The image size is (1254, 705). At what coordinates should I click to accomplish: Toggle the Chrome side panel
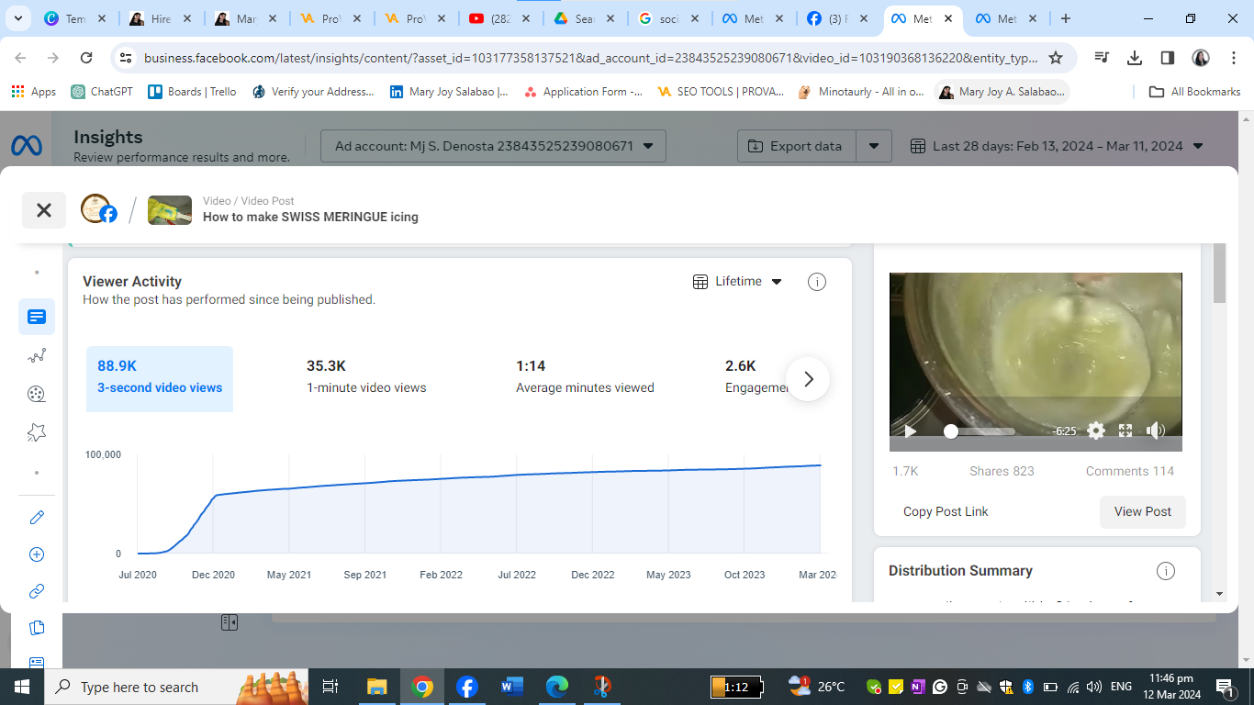(x=1168, y=58)
